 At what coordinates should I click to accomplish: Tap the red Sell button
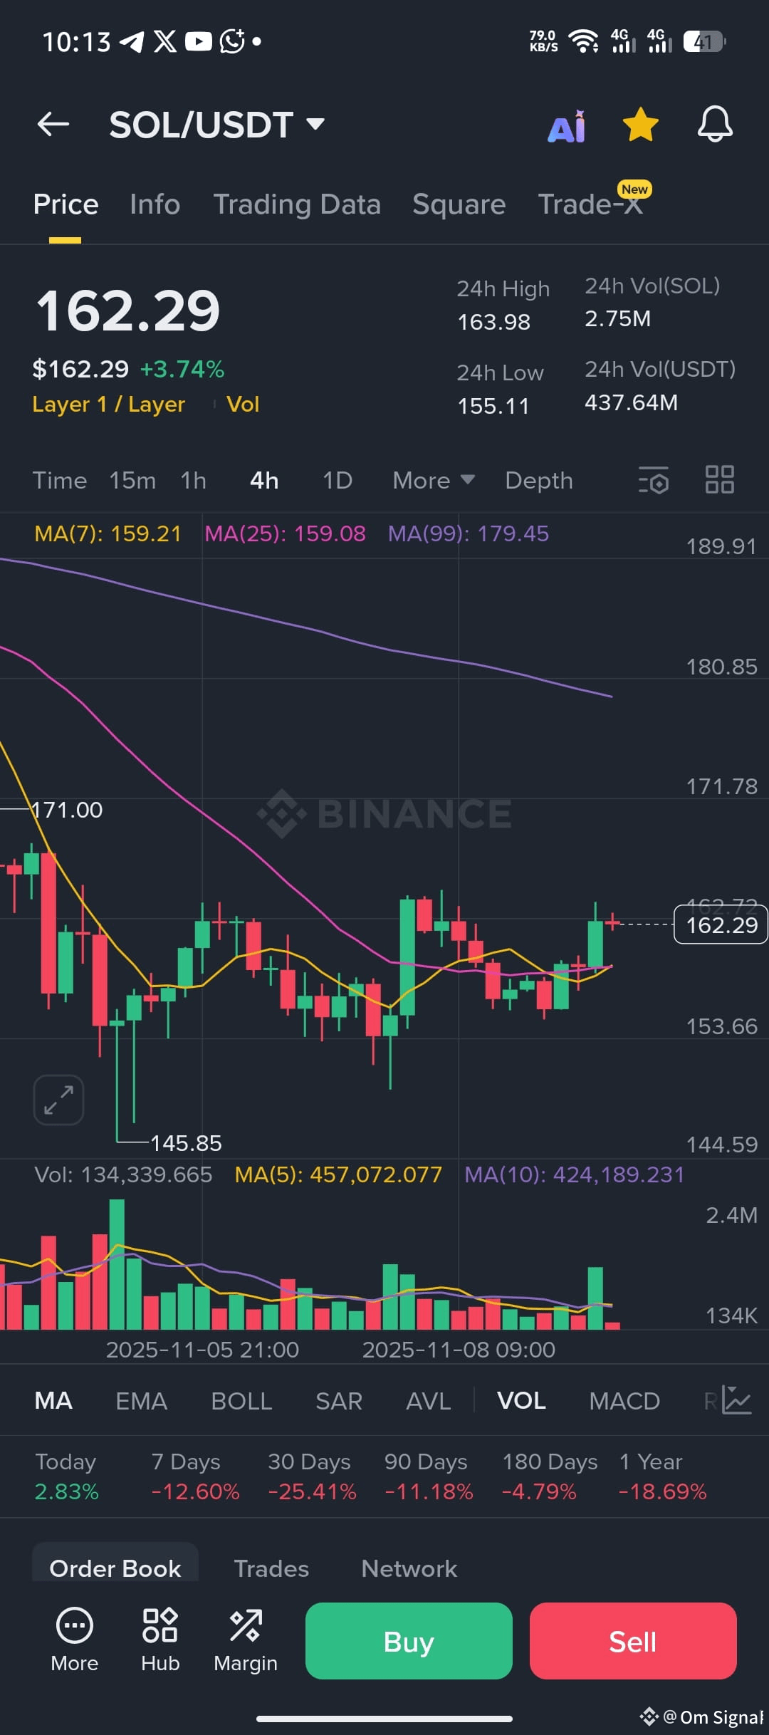(633, 1641)
